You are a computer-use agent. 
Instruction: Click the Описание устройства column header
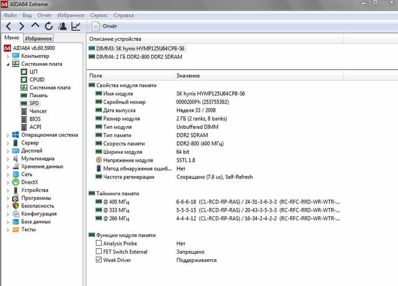pyautogui.click(x=215, y=39)
